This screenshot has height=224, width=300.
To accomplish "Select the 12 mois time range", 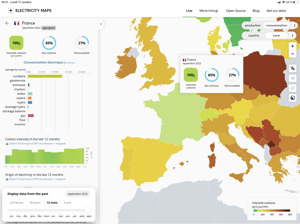I will coord(52,203).
